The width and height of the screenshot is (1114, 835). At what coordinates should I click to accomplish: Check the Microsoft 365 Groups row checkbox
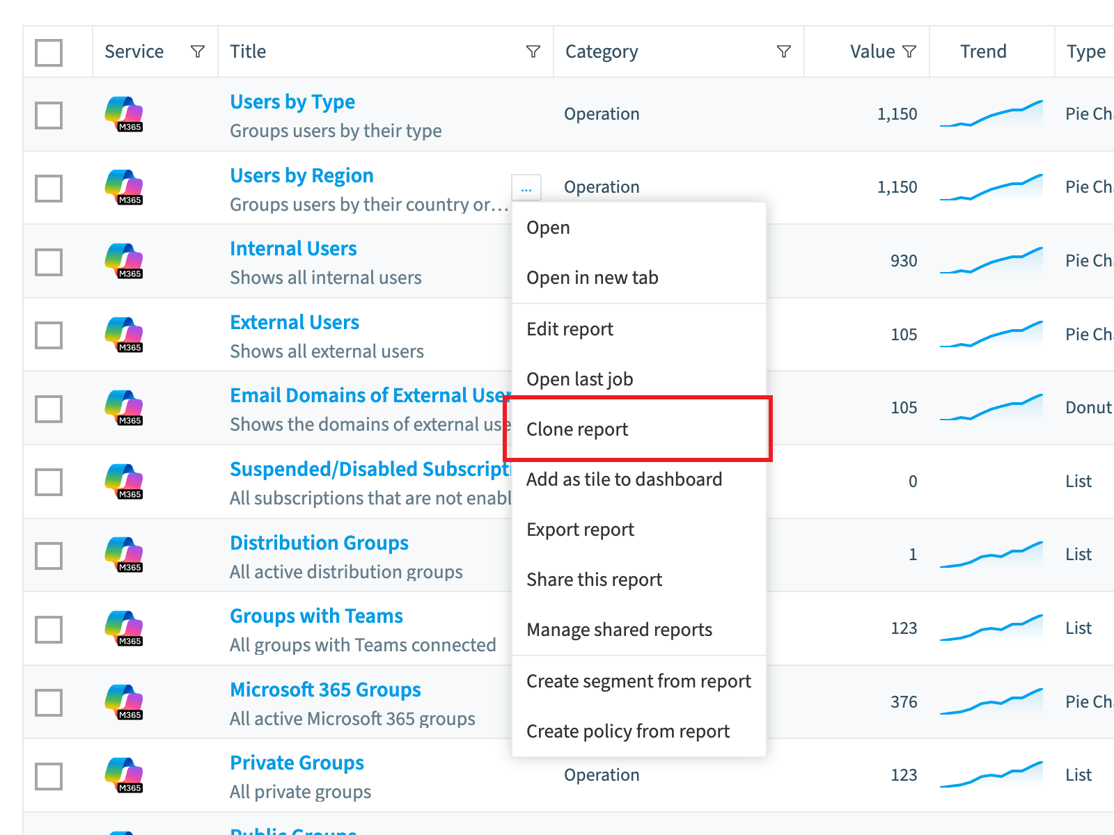[x=49, y=702]
